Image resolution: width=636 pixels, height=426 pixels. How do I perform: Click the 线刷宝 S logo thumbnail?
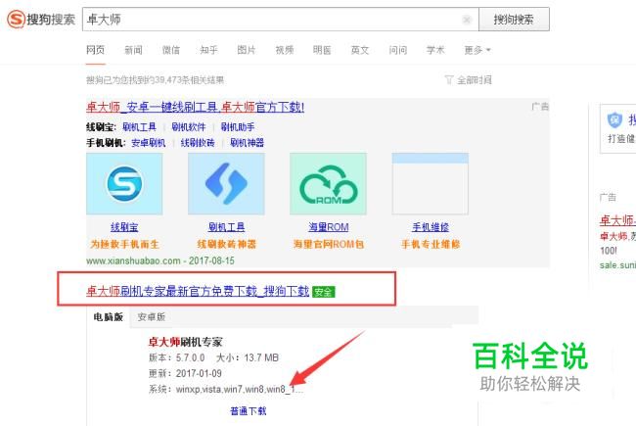(x=124, y=183)
